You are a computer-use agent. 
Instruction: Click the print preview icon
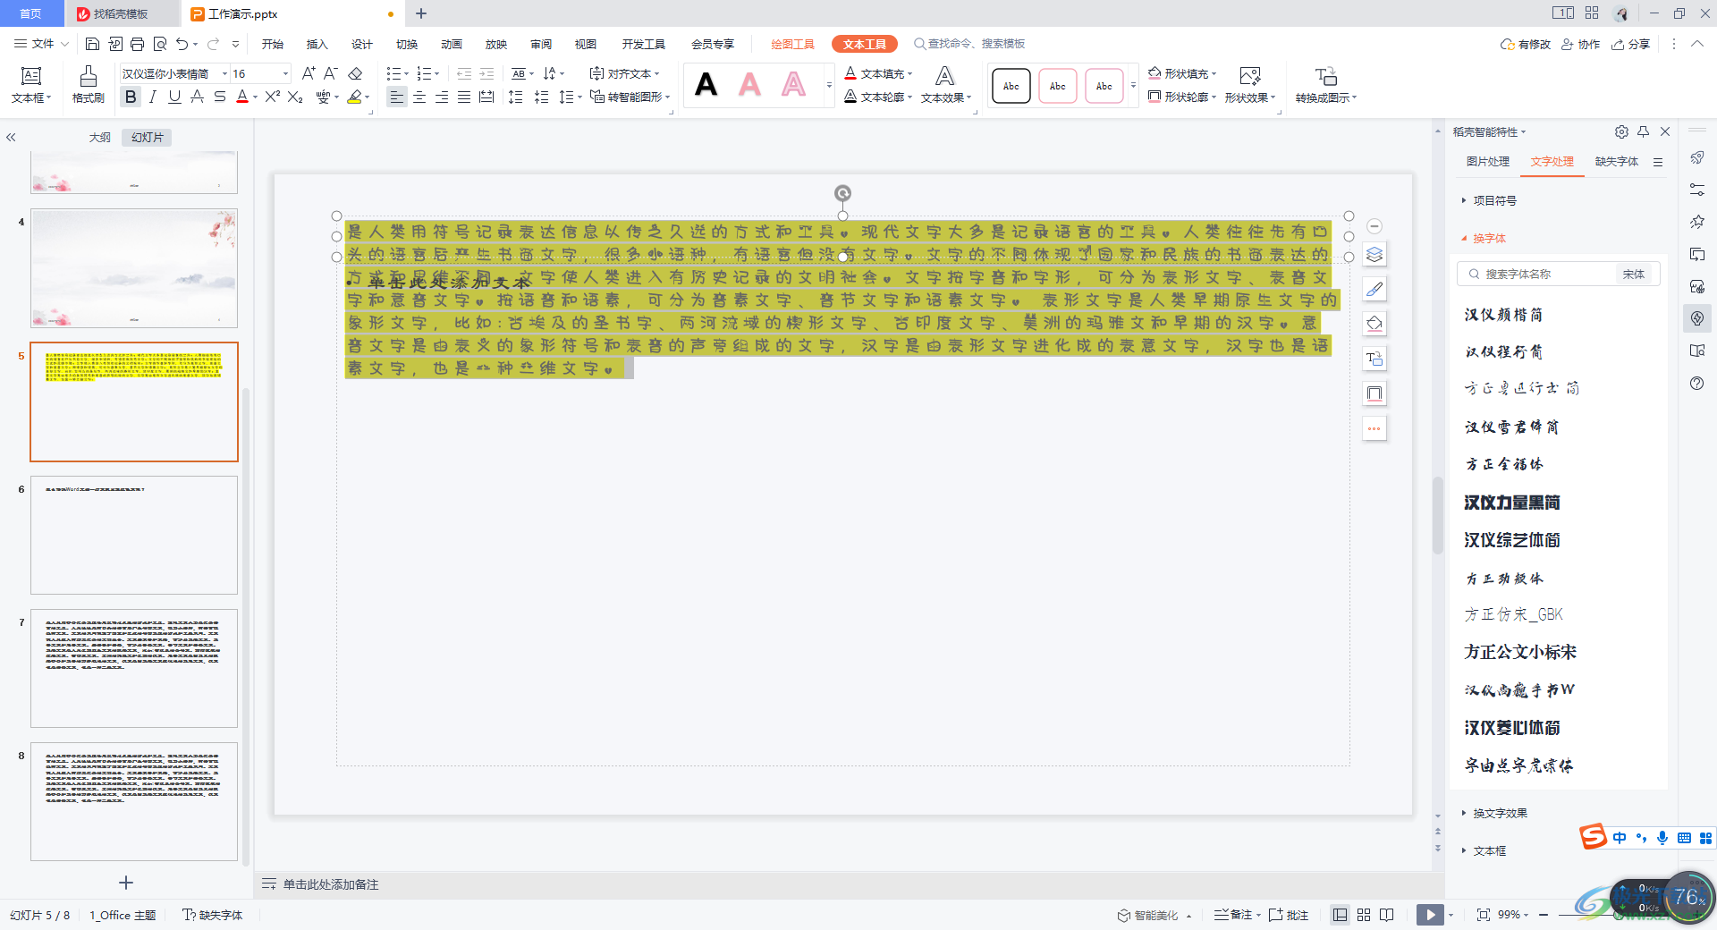(x=160, y=44)
